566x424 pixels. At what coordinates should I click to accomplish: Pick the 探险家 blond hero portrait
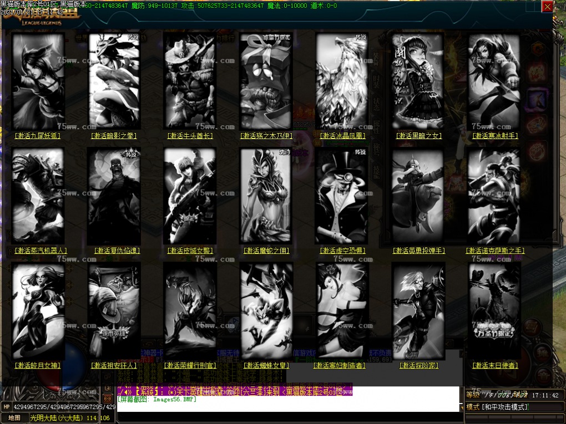tap(418, 311)
